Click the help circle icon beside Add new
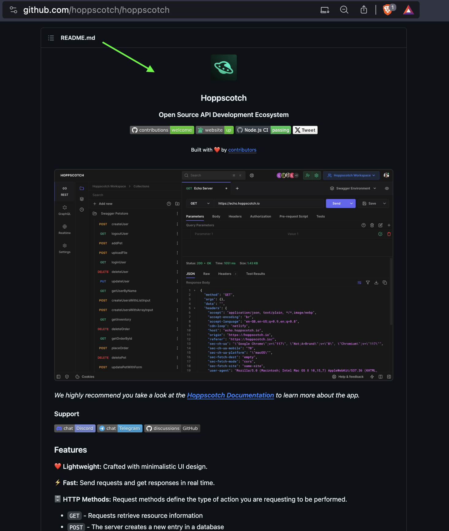Screen dimensions: 449x531 169,204
